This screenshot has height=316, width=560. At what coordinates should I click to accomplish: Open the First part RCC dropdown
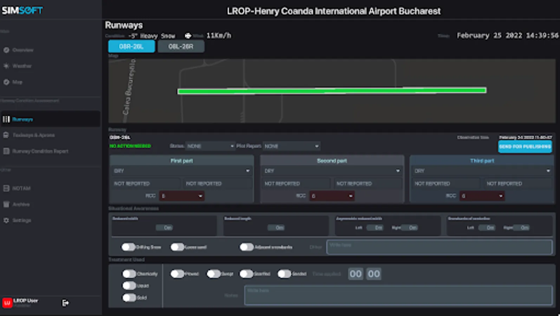182,196
